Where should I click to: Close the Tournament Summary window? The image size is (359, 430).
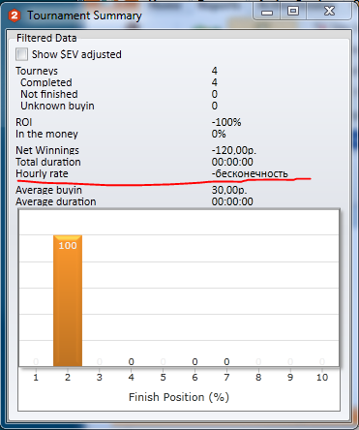click(329, 12)
